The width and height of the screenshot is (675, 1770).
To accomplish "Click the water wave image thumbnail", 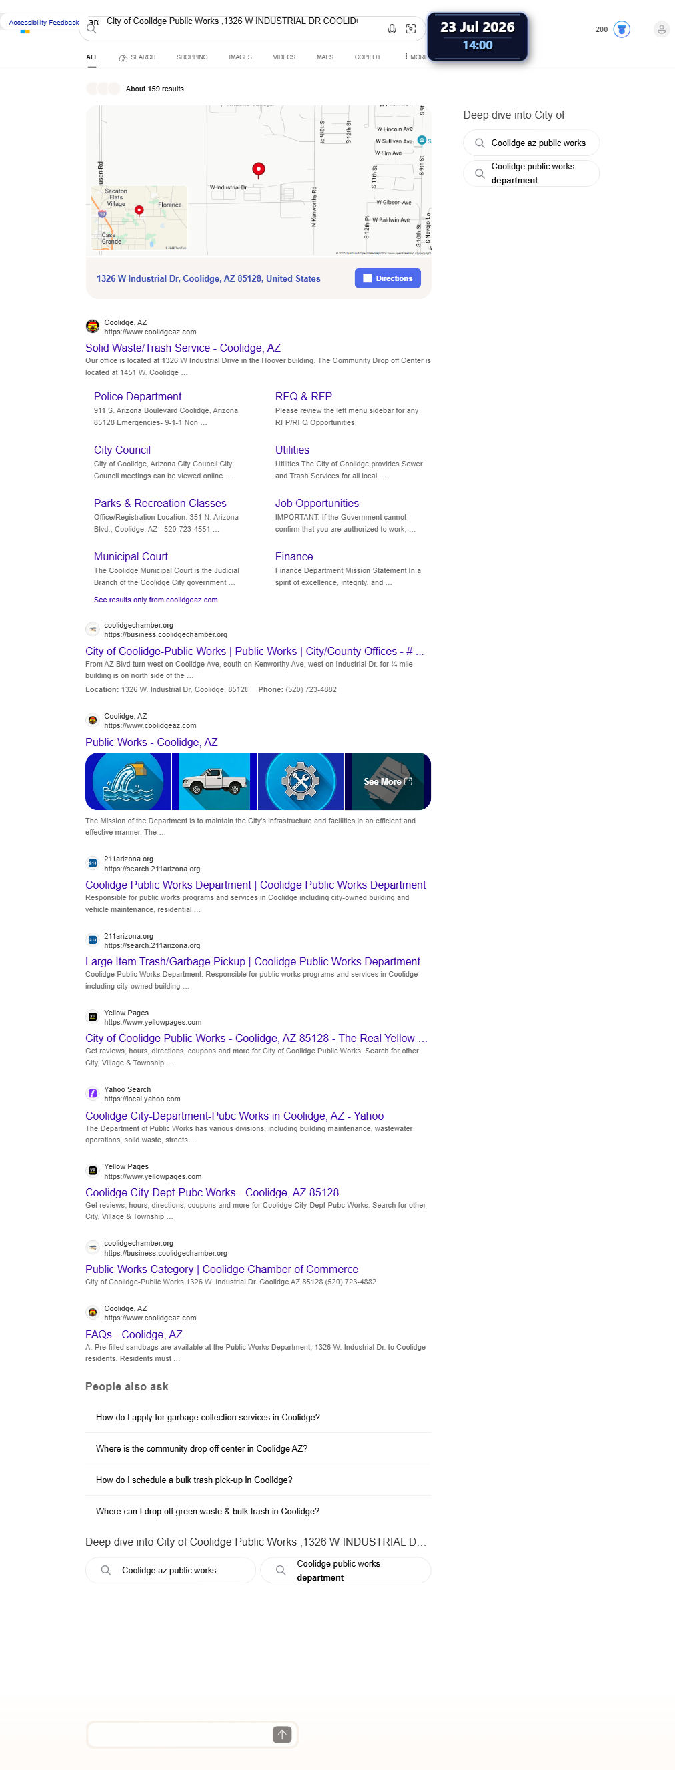I will point(129,781).
